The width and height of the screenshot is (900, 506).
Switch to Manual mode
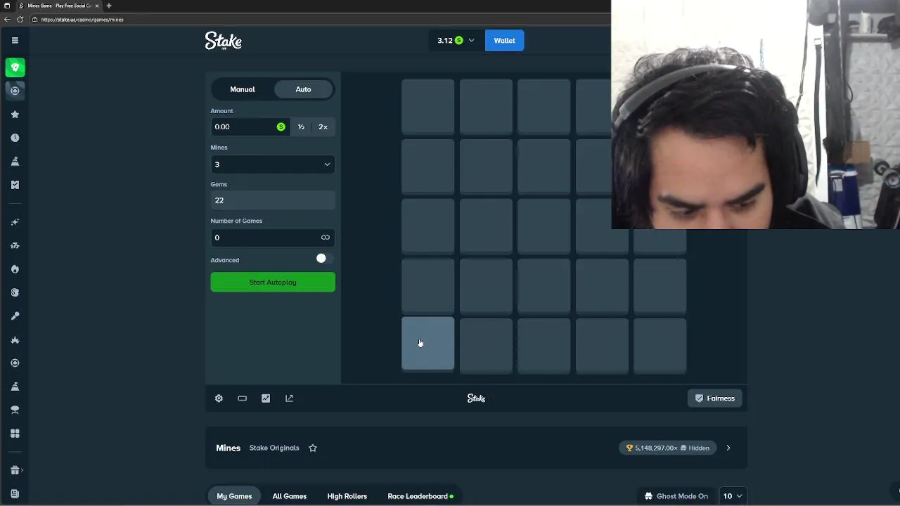[243, 89]
